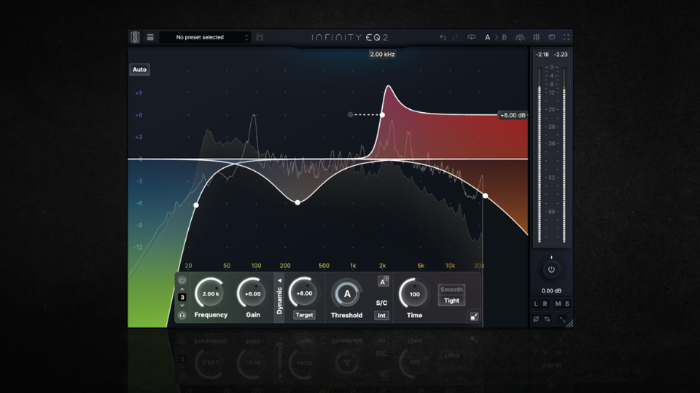The image size is (700, 393).
Task: Open the 'No preset selected' preset dropdown
Action: (205, 37)
